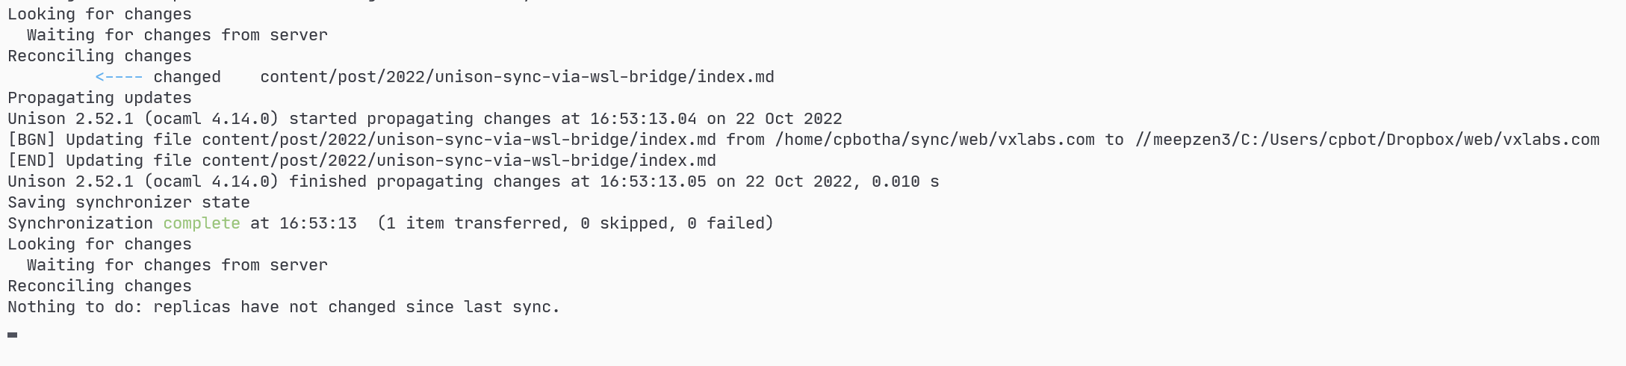Click the green word complete

click(x=202, y=223)
